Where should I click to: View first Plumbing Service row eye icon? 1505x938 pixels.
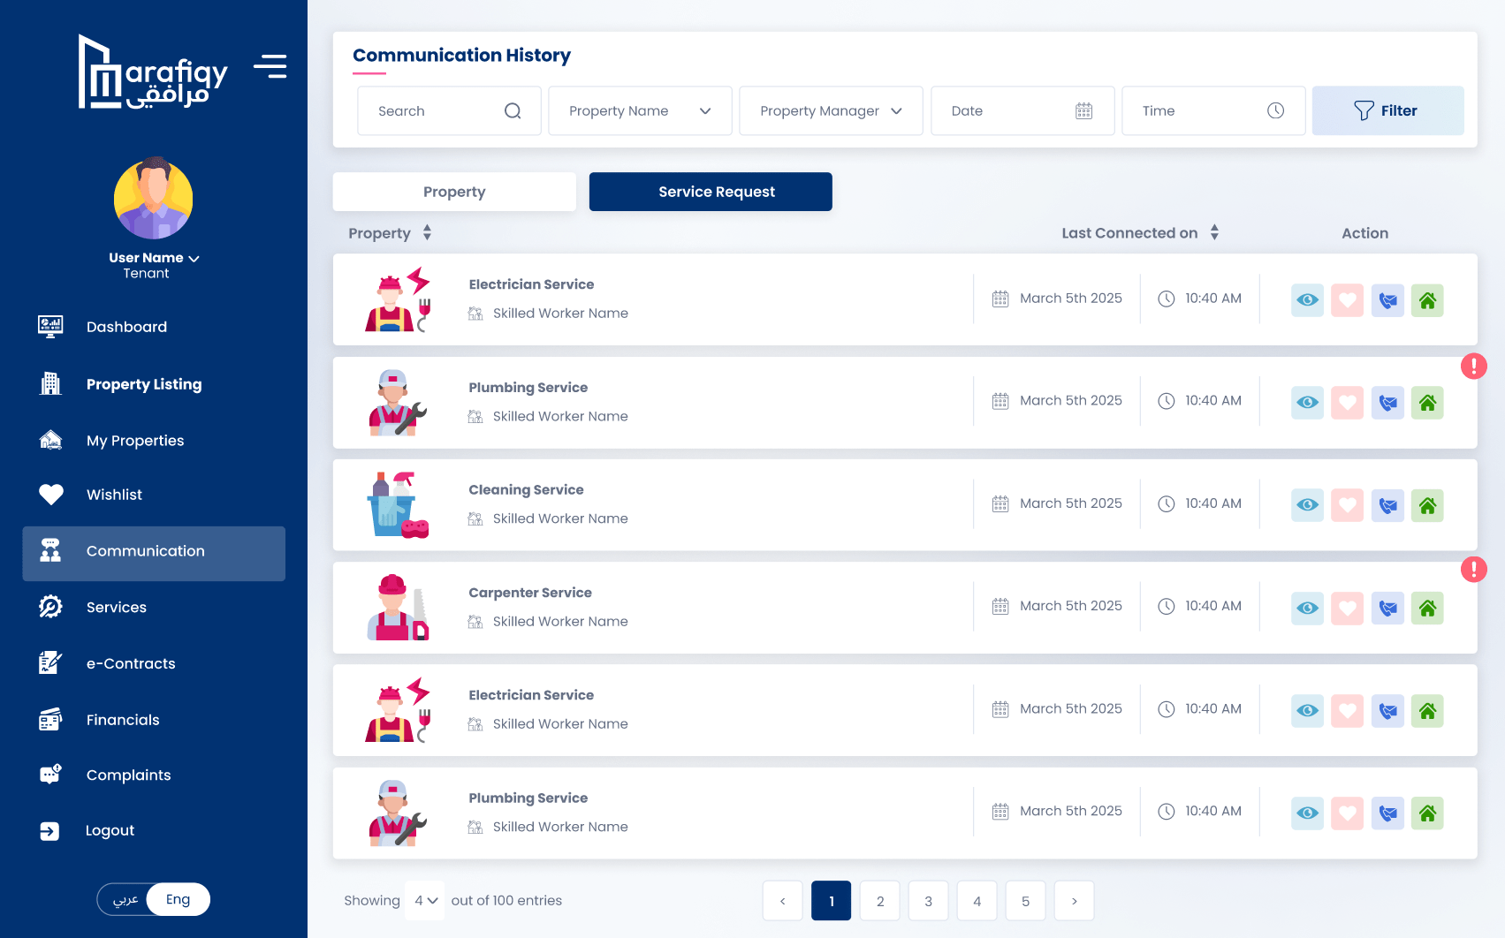tap(1307, 403)
